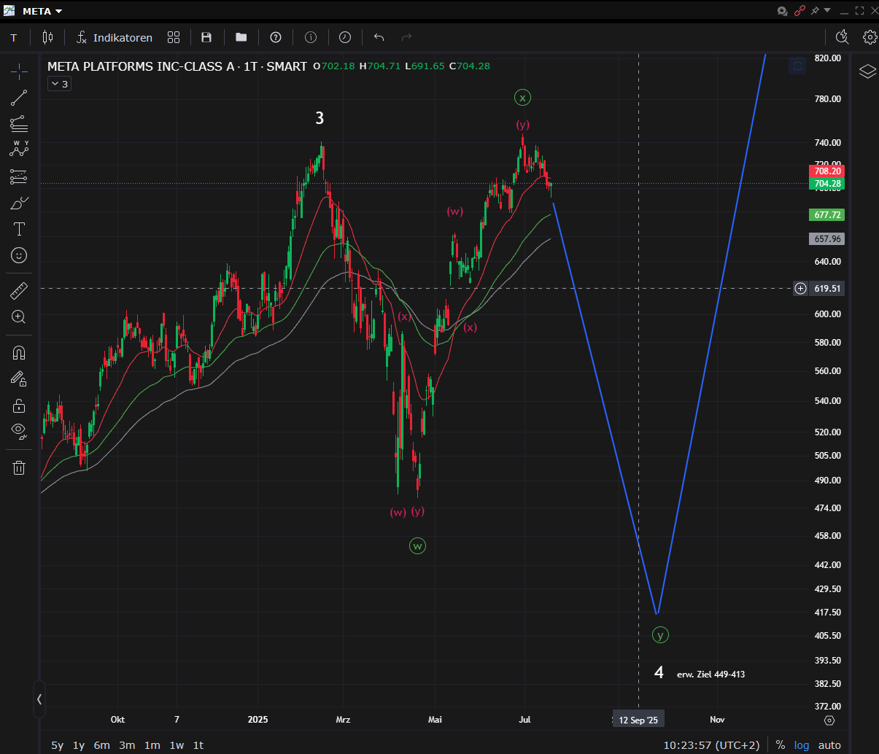Open the Indikatoren menu
Screen dimensions: 879x754
click(x=115, y=37)
